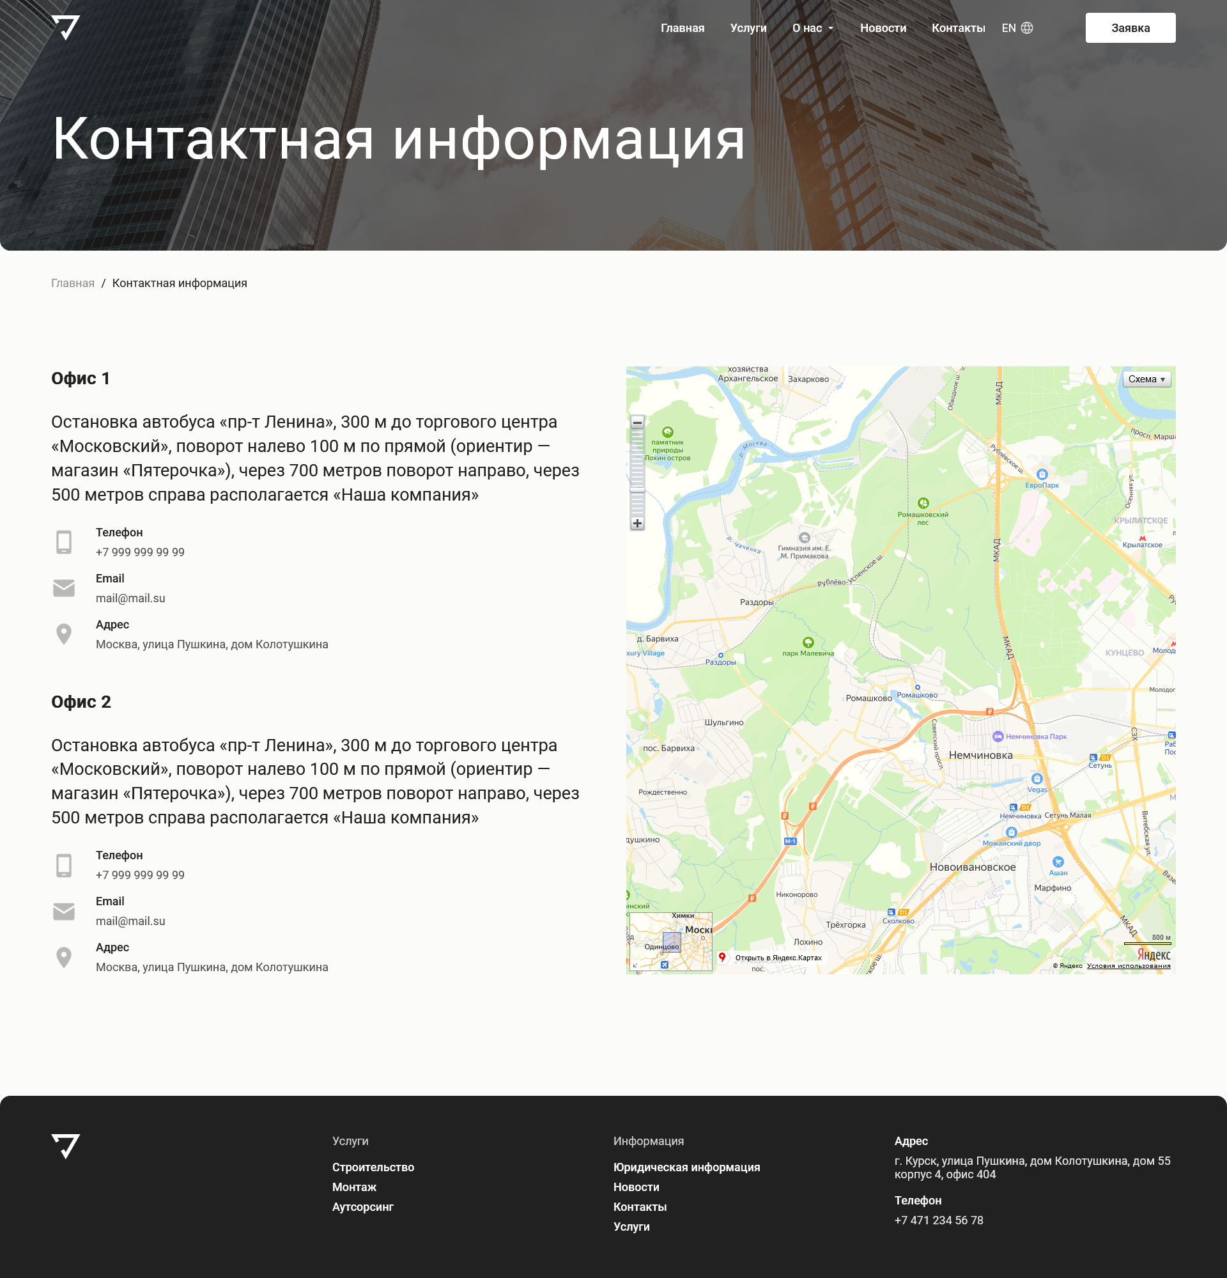Go to Новости in top navigation

(x=883, y=28)
